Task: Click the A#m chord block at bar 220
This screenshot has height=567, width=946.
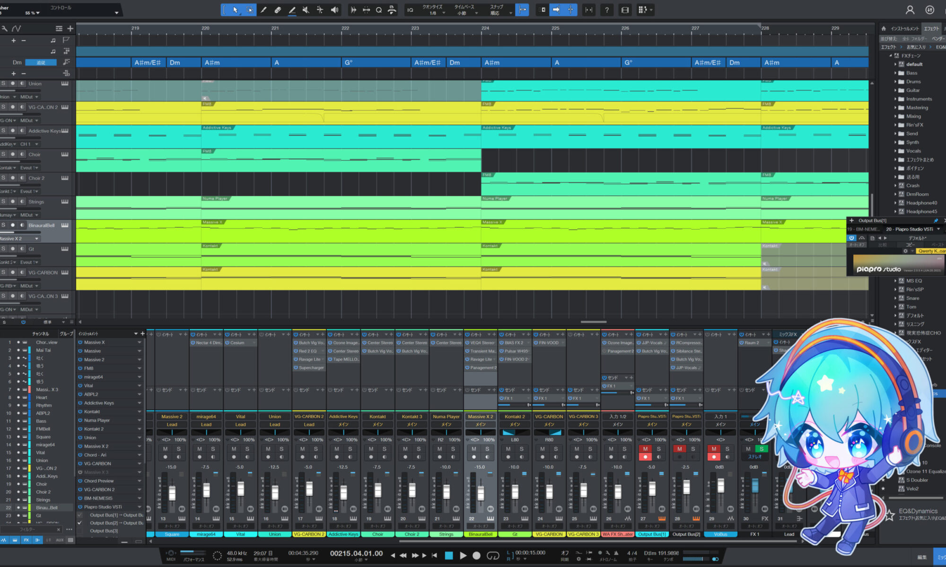Action: pos(236,62)
